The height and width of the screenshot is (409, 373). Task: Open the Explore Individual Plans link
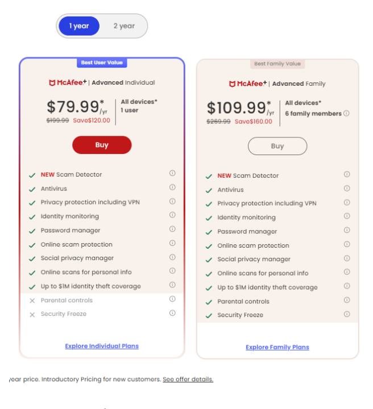pyautogui.click(x=102, y=346)
